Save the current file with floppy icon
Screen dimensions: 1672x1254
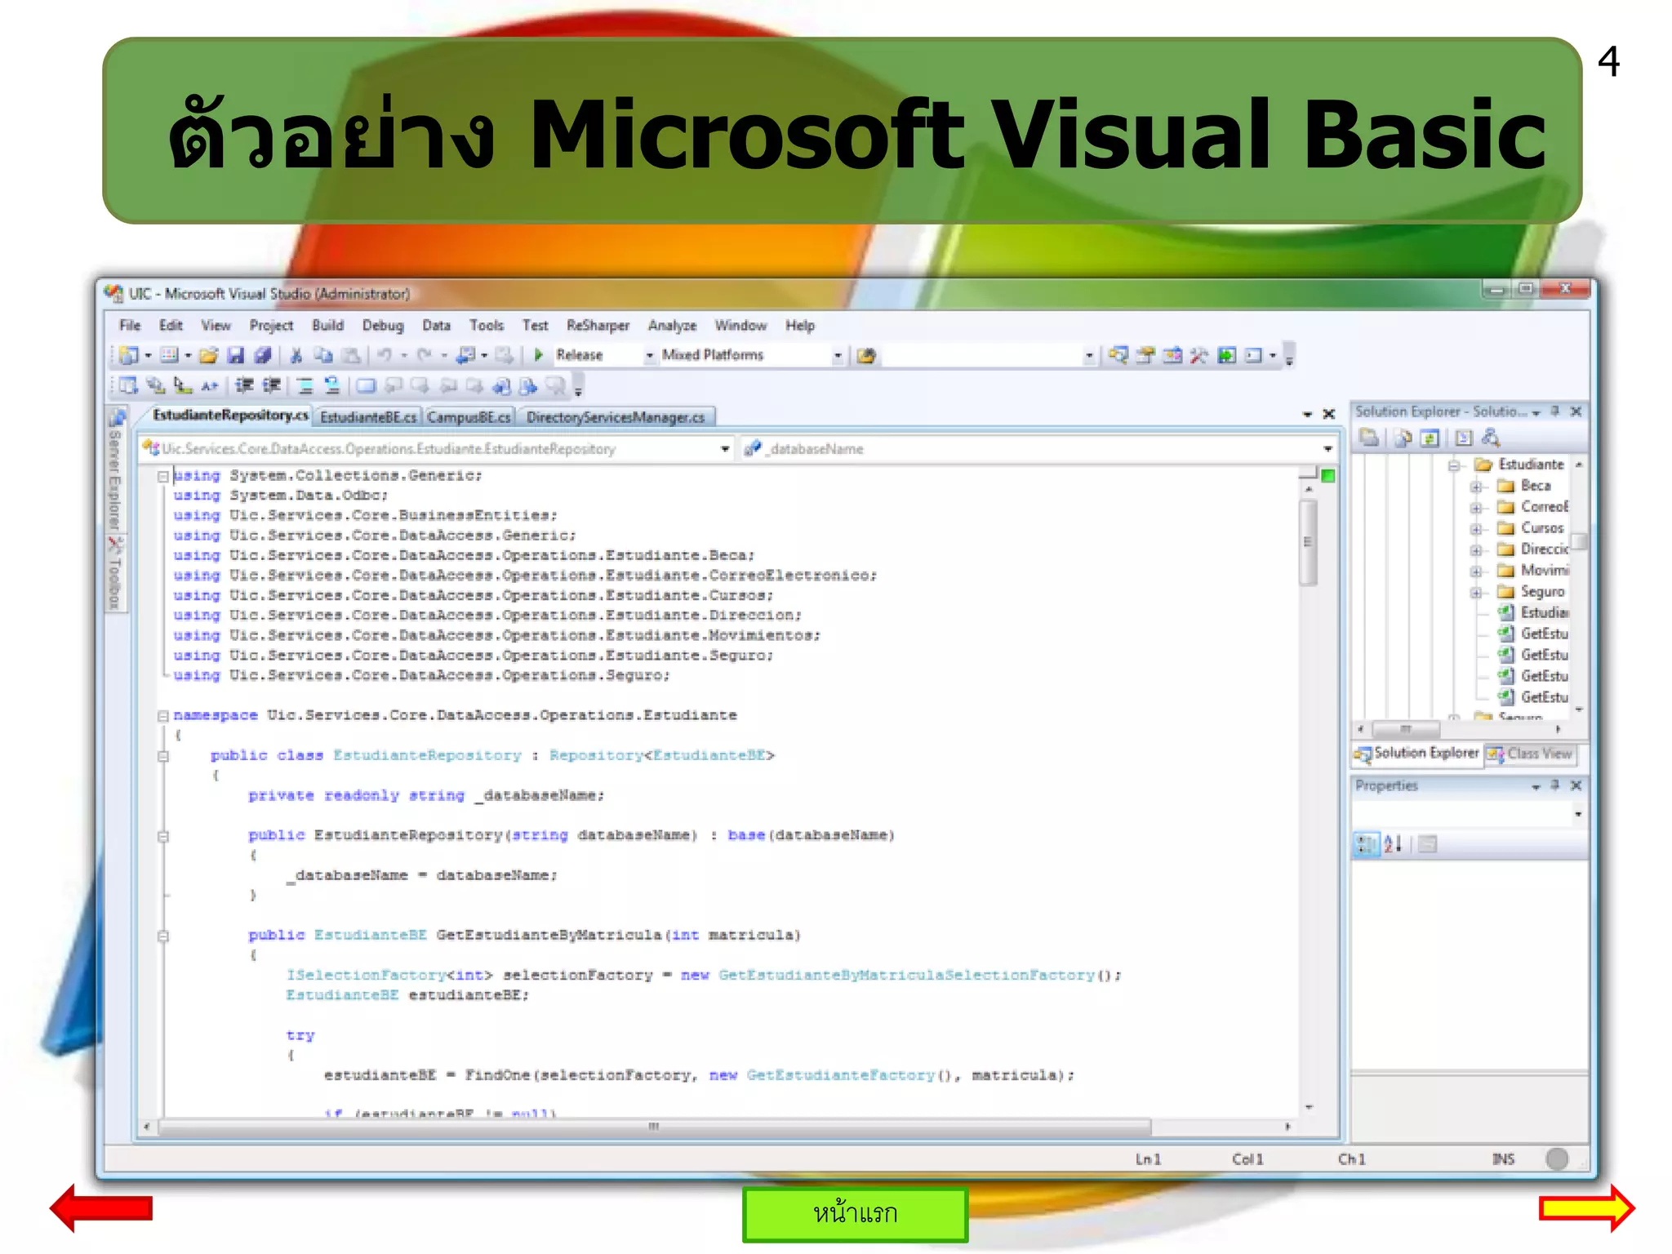pos(236,355)
